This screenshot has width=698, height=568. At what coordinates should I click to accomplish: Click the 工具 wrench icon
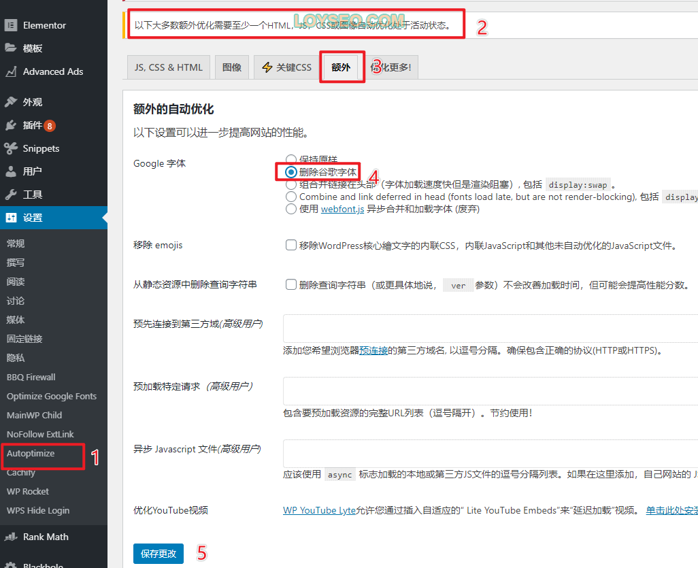coord(11,195)
